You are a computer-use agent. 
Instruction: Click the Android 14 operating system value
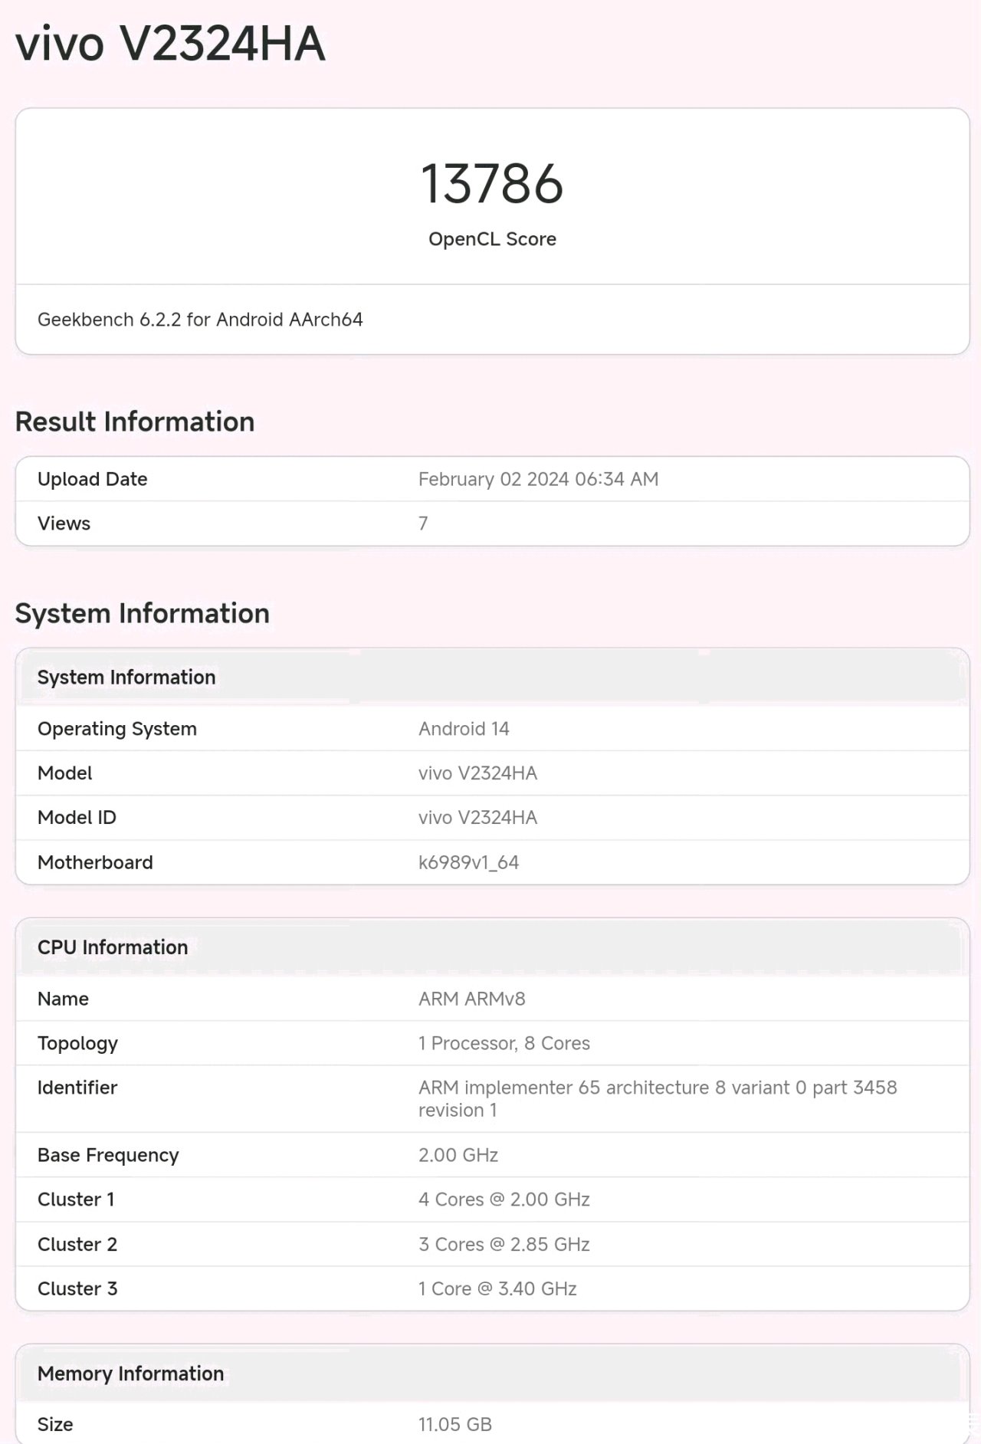point(464,729)
